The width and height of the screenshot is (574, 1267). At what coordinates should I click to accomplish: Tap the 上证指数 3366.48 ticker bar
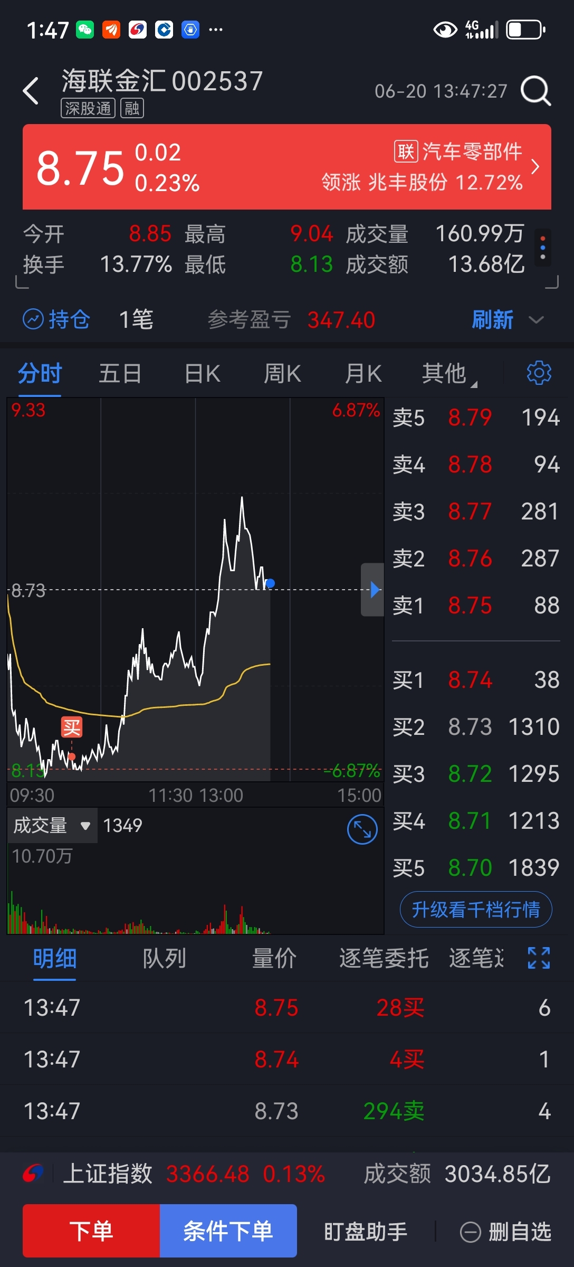click(x=287, y=1174)
